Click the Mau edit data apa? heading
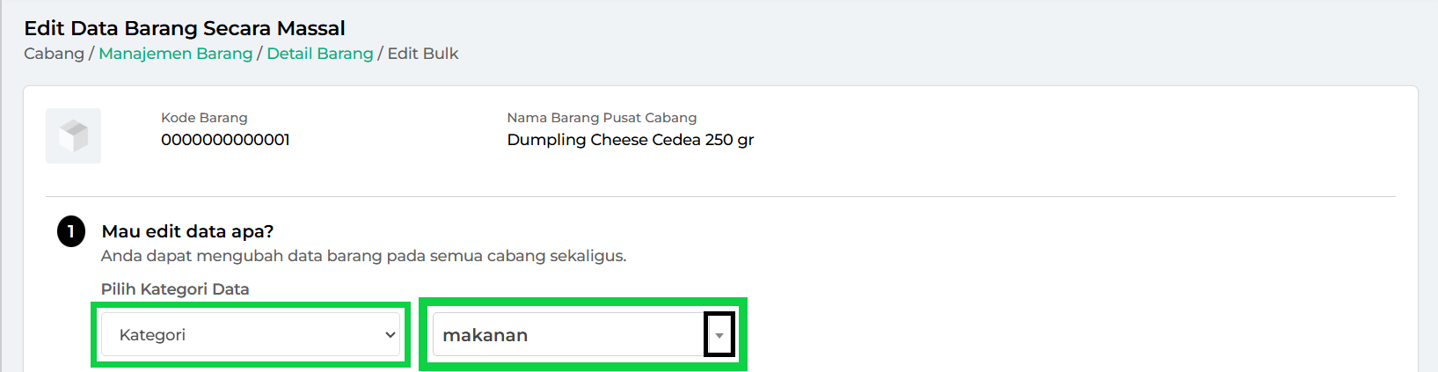Image resolution: width=1438 pixels, height=372 pixels. click(187, 231)
